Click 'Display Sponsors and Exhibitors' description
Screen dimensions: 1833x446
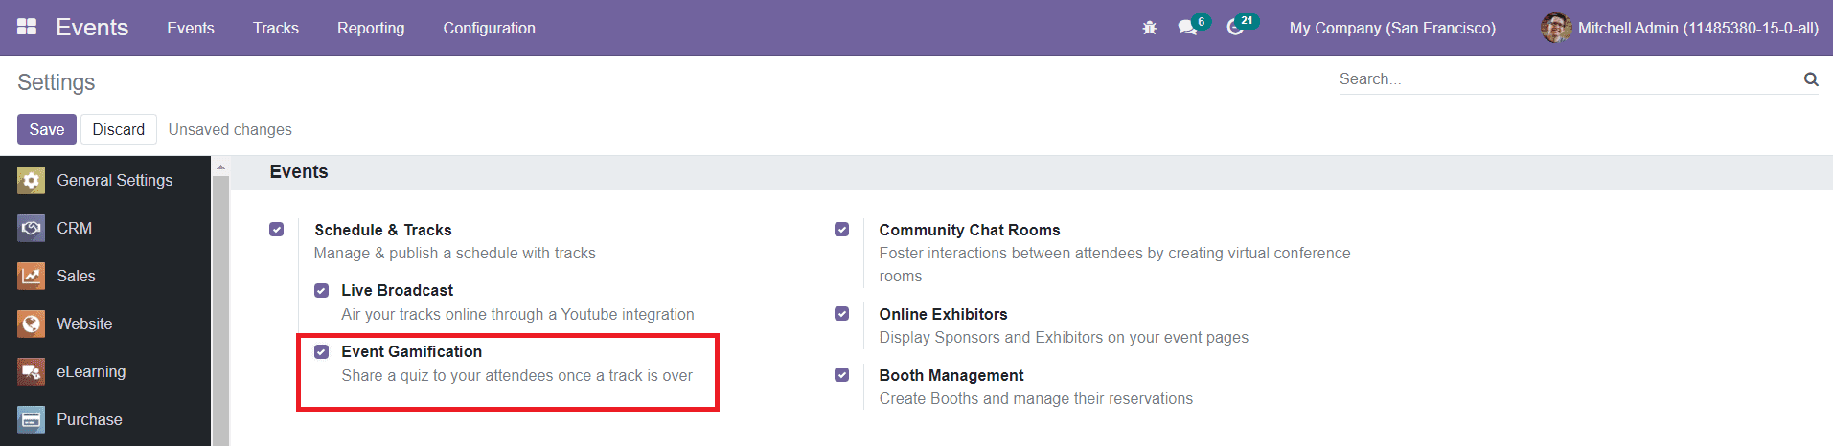click(x=1064, y=337)
